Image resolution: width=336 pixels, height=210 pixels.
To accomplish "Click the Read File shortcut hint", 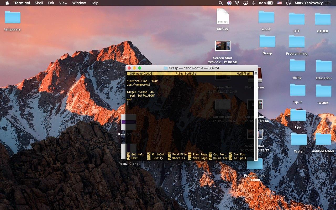I will tap(177, 154).
